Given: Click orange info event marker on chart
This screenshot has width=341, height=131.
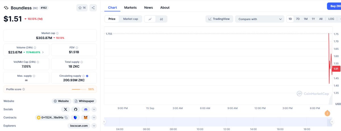Looking at the screenshot, I should tap(327, 113).
